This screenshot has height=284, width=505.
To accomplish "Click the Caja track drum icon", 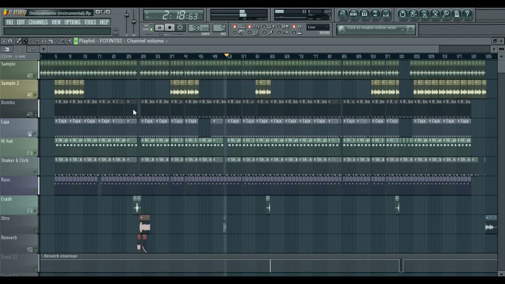I will (x=30, y=134).
